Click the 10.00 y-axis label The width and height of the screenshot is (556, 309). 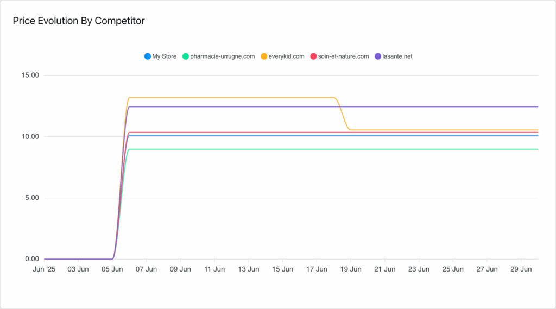30,137
